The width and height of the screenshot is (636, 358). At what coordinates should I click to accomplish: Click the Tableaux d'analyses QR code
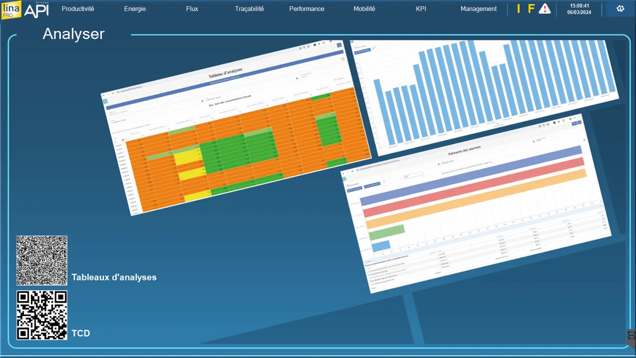tap(42, 260)
